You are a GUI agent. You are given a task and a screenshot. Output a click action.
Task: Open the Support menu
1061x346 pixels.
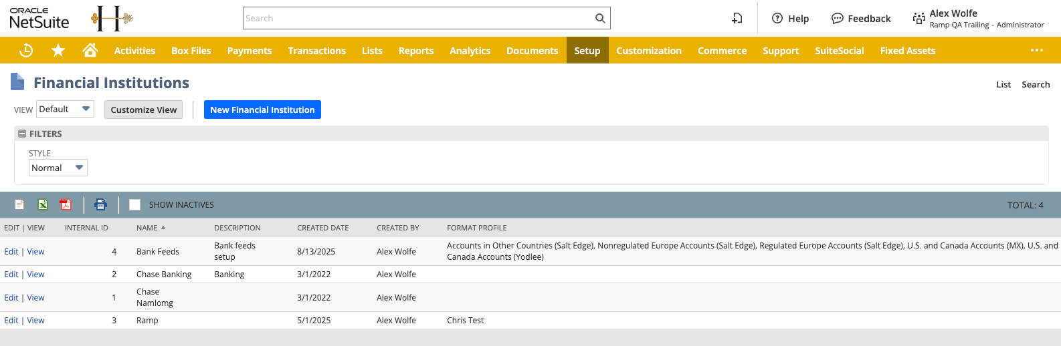coord(781,50)
